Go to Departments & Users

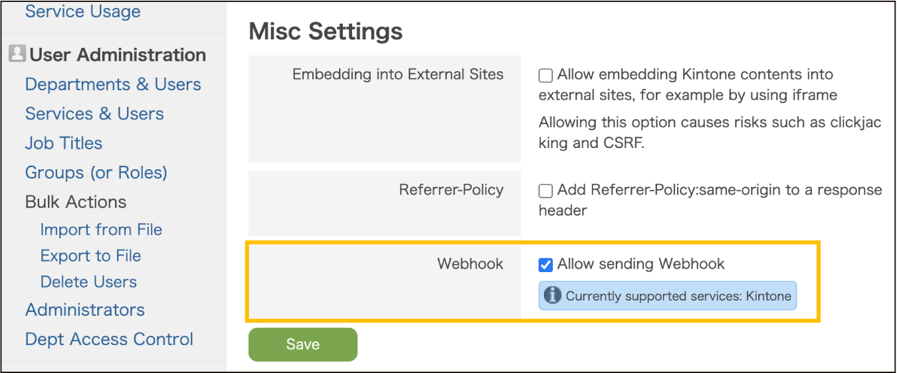[113, 84]
